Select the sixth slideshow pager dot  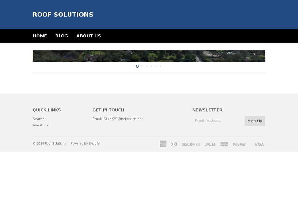[x=160, y=66]
